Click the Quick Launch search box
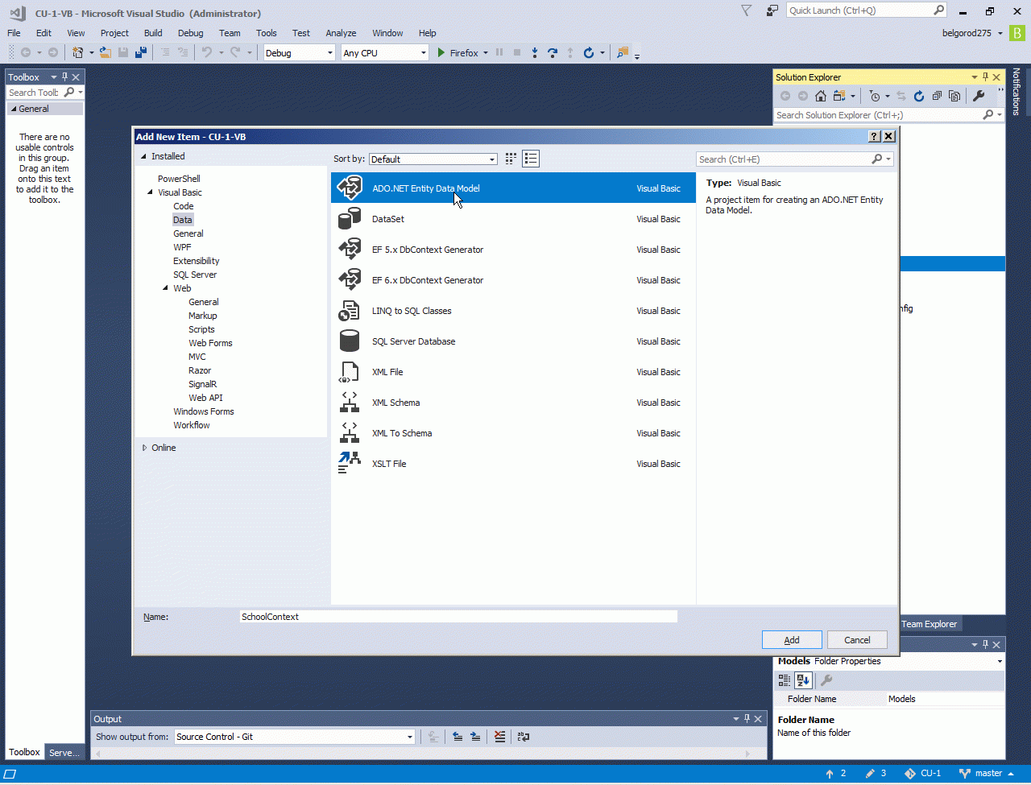 point(867,10)
